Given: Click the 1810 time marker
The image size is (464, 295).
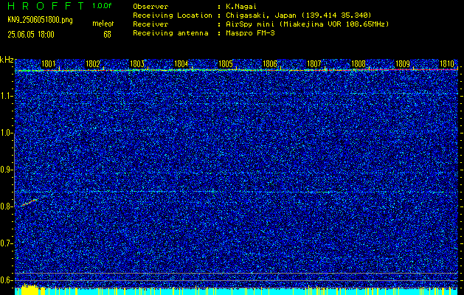Looking at the screenshot, I should tap(447, 64).
